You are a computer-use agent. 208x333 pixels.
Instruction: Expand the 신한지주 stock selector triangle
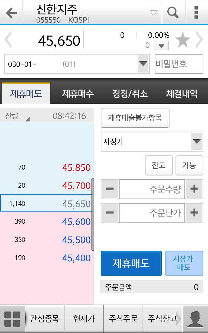pyautogui.click(x=154, y=13)
